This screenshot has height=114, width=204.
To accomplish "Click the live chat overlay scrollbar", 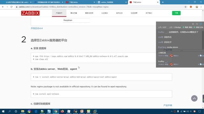I will (203, 40).
